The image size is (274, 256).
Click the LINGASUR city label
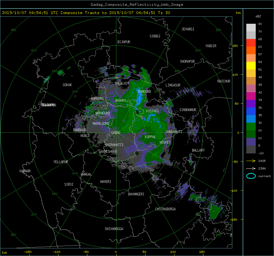(173, 85)
